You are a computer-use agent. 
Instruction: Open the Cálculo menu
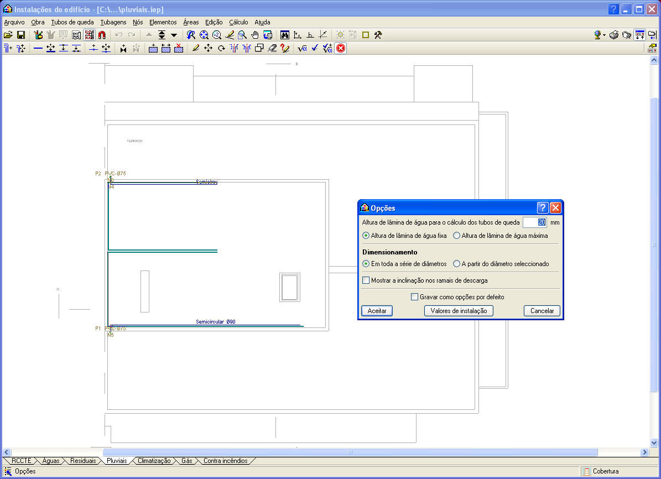click(x=238, y=22)
